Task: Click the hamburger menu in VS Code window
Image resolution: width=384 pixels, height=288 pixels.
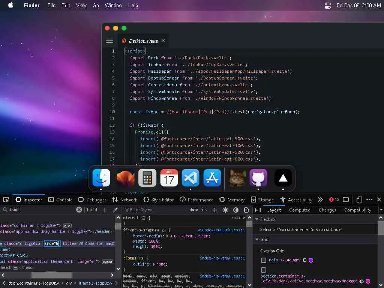Action: coord(109,41)
